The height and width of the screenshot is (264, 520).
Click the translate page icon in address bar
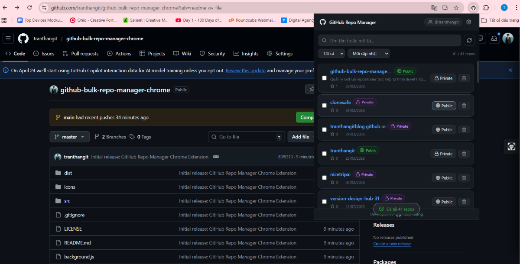(434, 8)
